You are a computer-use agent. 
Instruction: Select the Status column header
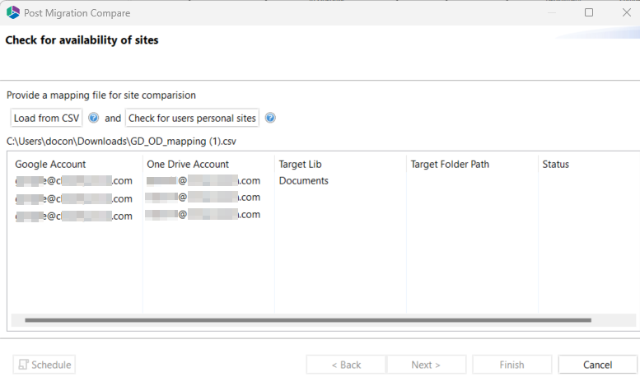pyautogui.click(x=556, y=165)
